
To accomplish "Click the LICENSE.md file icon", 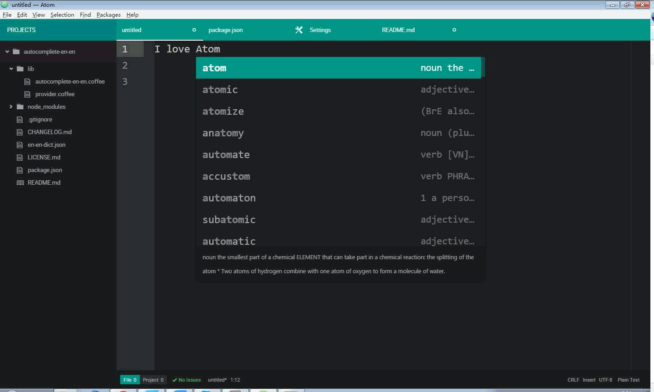I will pos(19,158).
